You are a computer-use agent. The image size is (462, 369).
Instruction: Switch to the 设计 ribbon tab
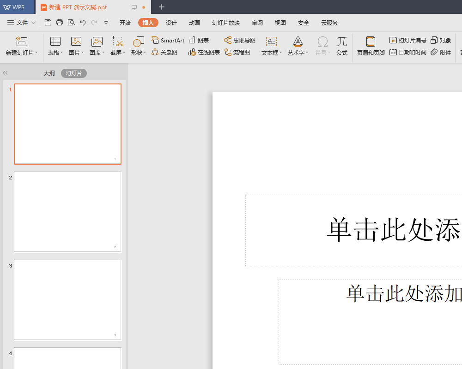click(171, 23)
